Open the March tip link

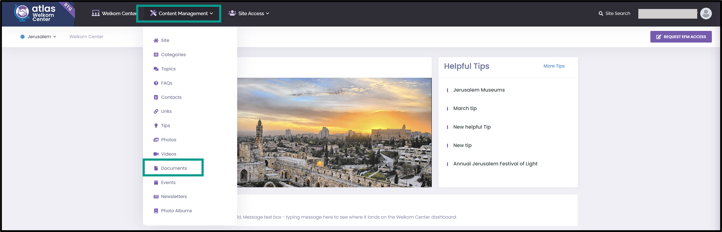tap(465, 108)
